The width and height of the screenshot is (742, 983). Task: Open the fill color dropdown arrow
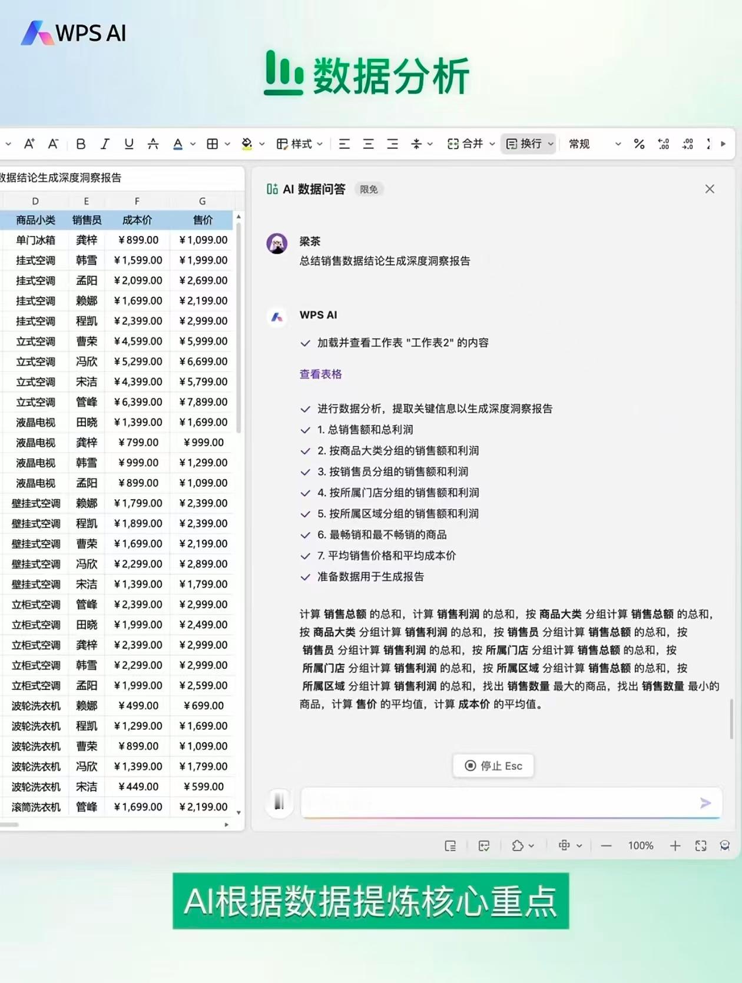pos(262,144)
